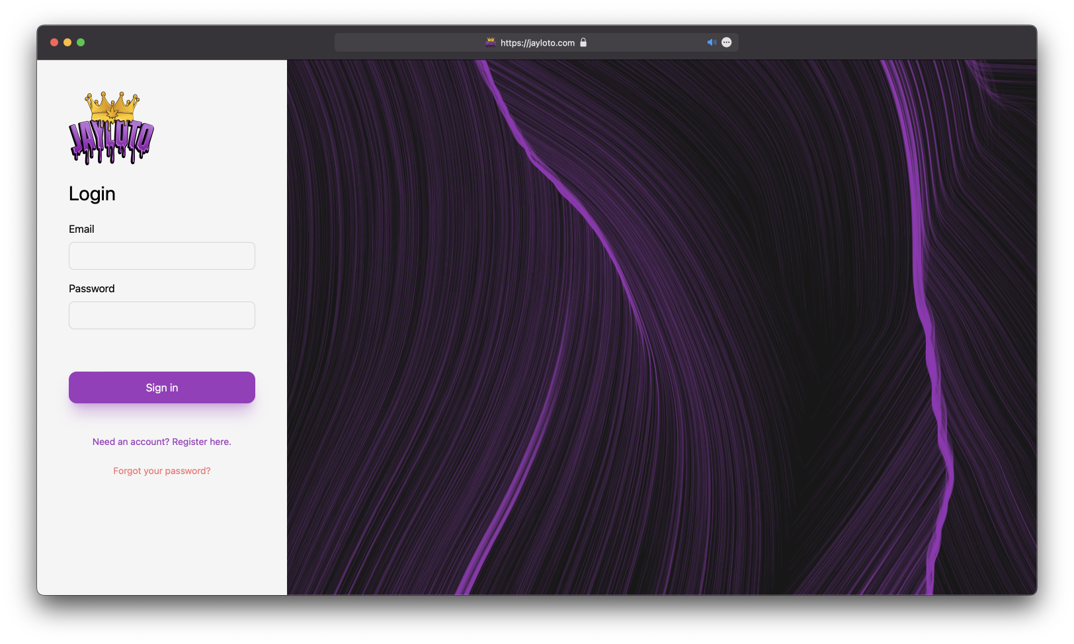Image resolution: width=1074 pixels, height=644 pixels.
Task: Click the Sign in button
Action: [162, 387]
